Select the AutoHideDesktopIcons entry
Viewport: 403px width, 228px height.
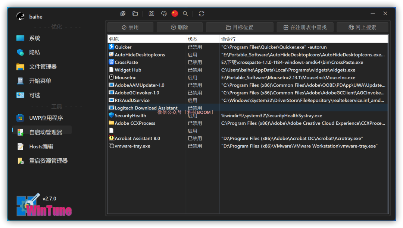click(x=248, y=55)
